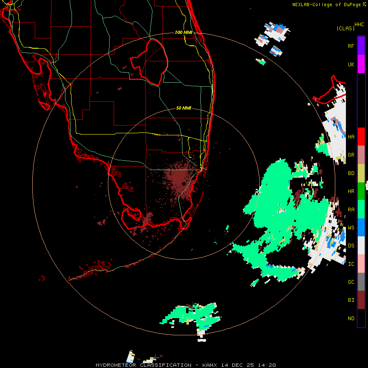Click the 50 NMI range ring label
This screenshot has width=368, height=368.
coord(184,108)
